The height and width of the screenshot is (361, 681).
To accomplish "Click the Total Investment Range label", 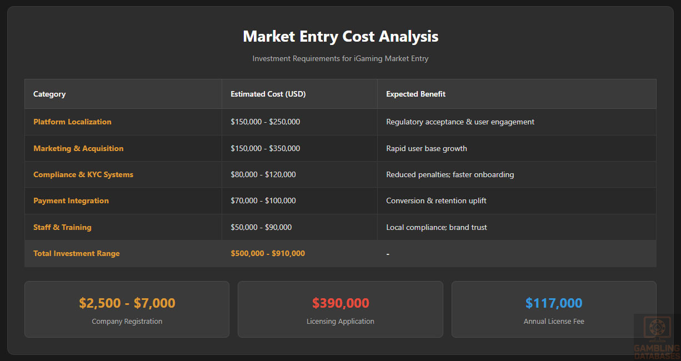I will (x=77, y=253).
